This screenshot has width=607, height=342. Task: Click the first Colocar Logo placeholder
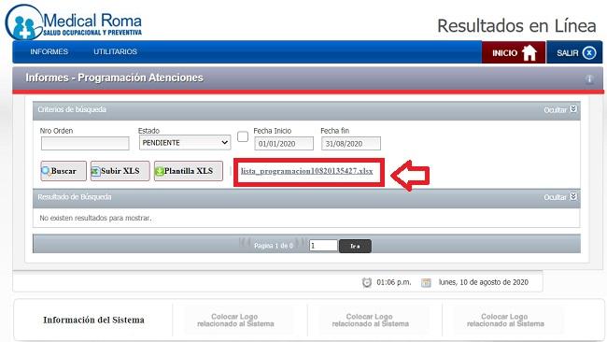[x=235, y=320]
